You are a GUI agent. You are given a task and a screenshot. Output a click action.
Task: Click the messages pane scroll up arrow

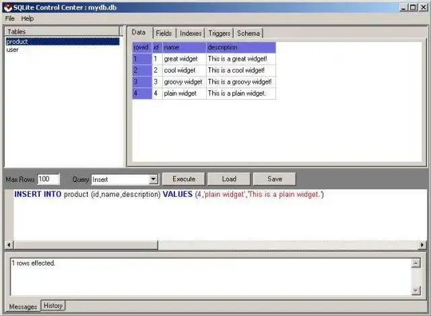tap(416, 263)
